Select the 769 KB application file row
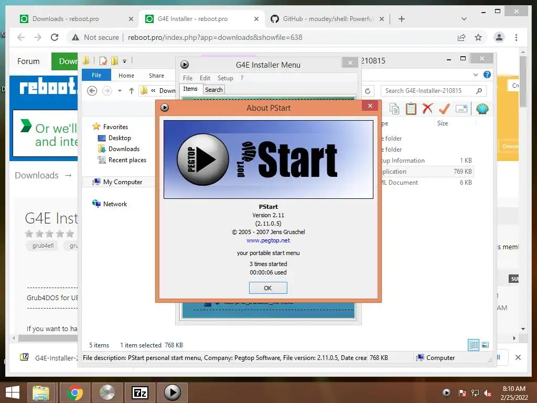 [x=427, y=172]
